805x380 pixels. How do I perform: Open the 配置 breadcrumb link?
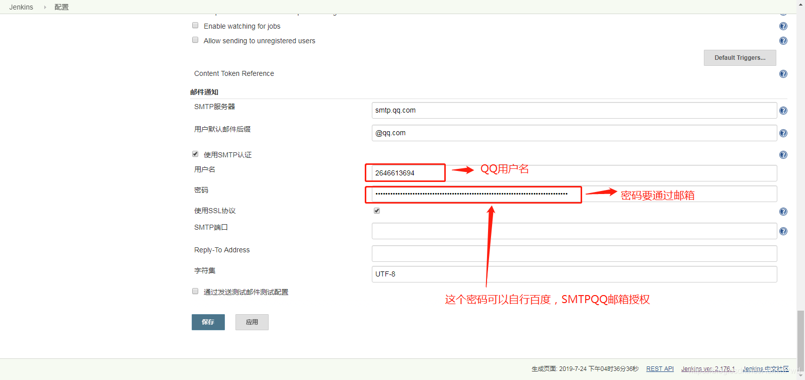point(61,7)
